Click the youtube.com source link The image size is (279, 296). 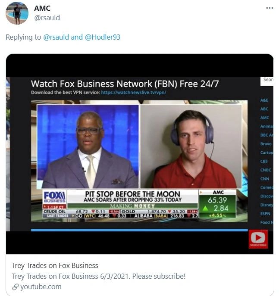(41, 287)
